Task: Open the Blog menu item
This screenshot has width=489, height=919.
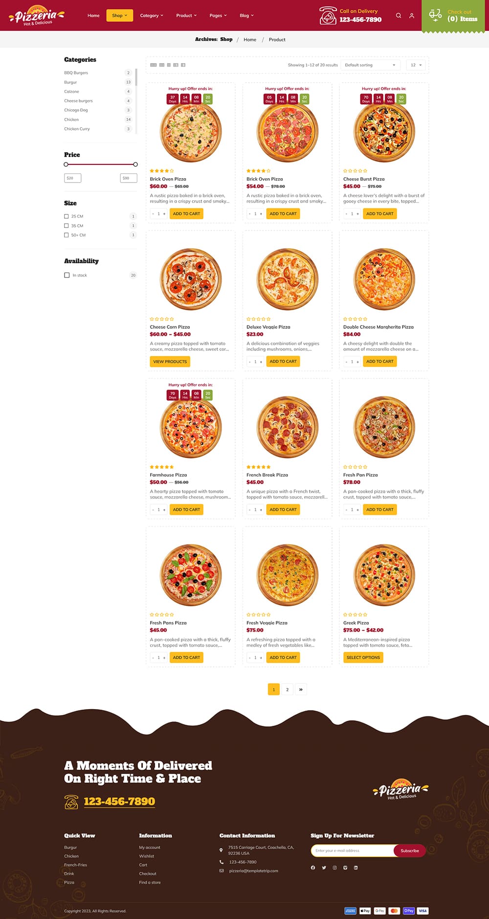Action: (246, 16)
